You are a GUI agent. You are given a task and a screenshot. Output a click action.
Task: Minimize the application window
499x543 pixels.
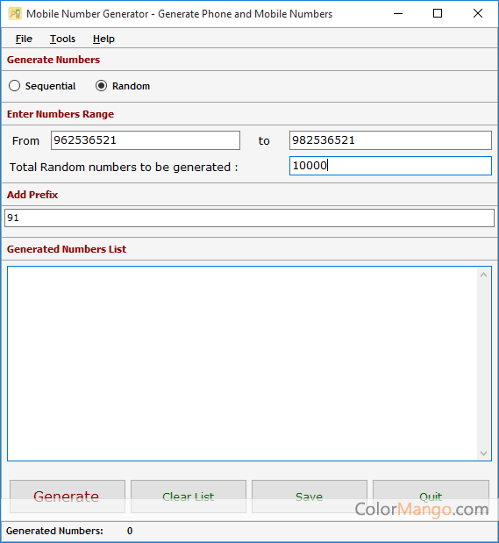coord(398,14)
